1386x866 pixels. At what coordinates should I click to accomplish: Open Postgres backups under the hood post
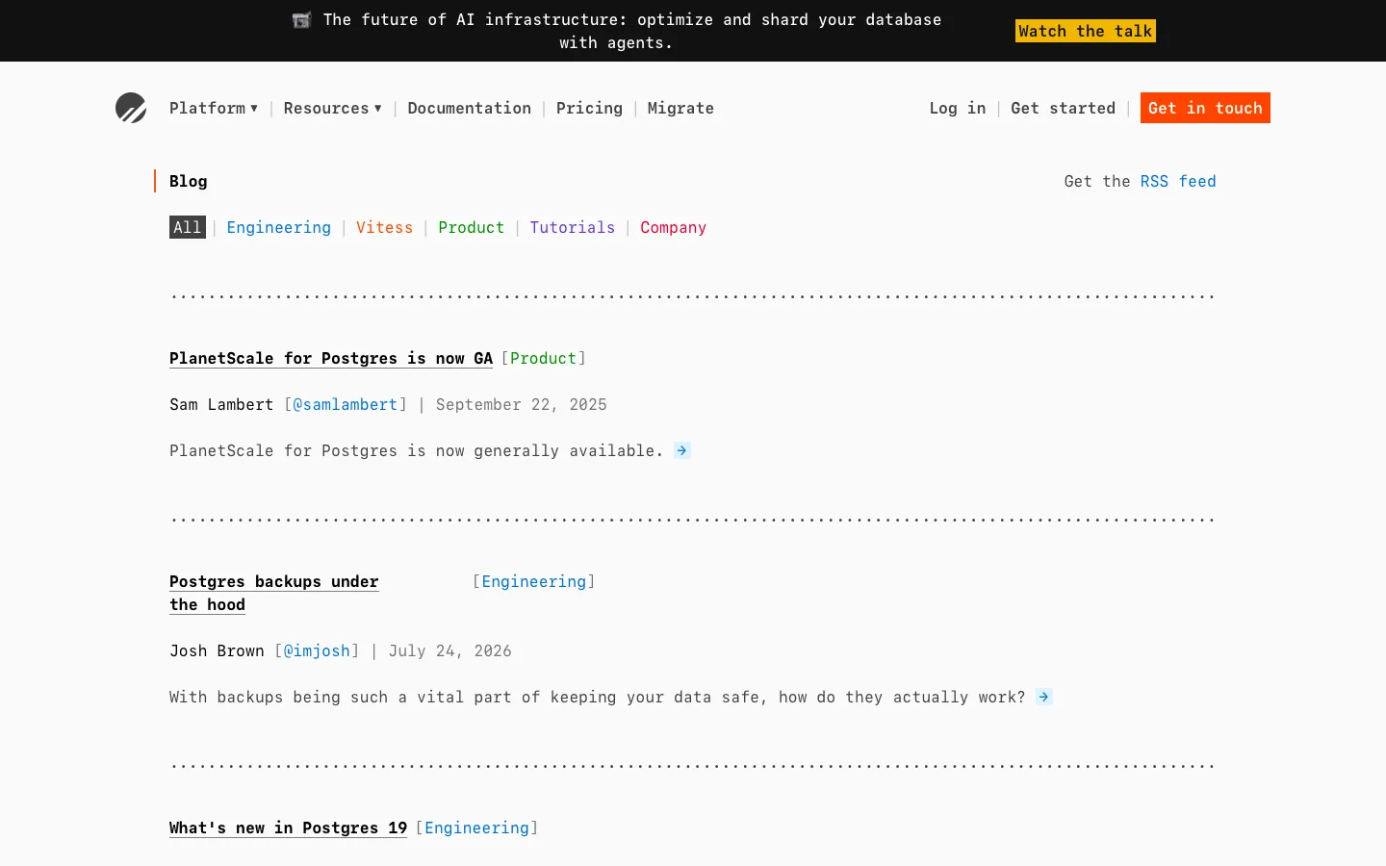pyautogui.click(x=274, y=593)
